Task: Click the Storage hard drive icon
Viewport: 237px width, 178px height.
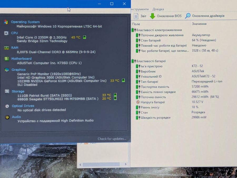Action: 7,91
